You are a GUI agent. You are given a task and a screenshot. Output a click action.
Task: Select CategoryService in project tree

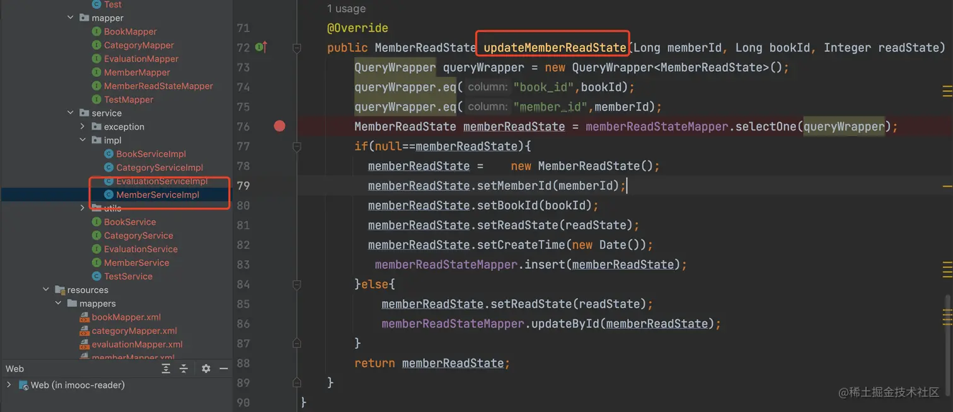tap(139, 236)
